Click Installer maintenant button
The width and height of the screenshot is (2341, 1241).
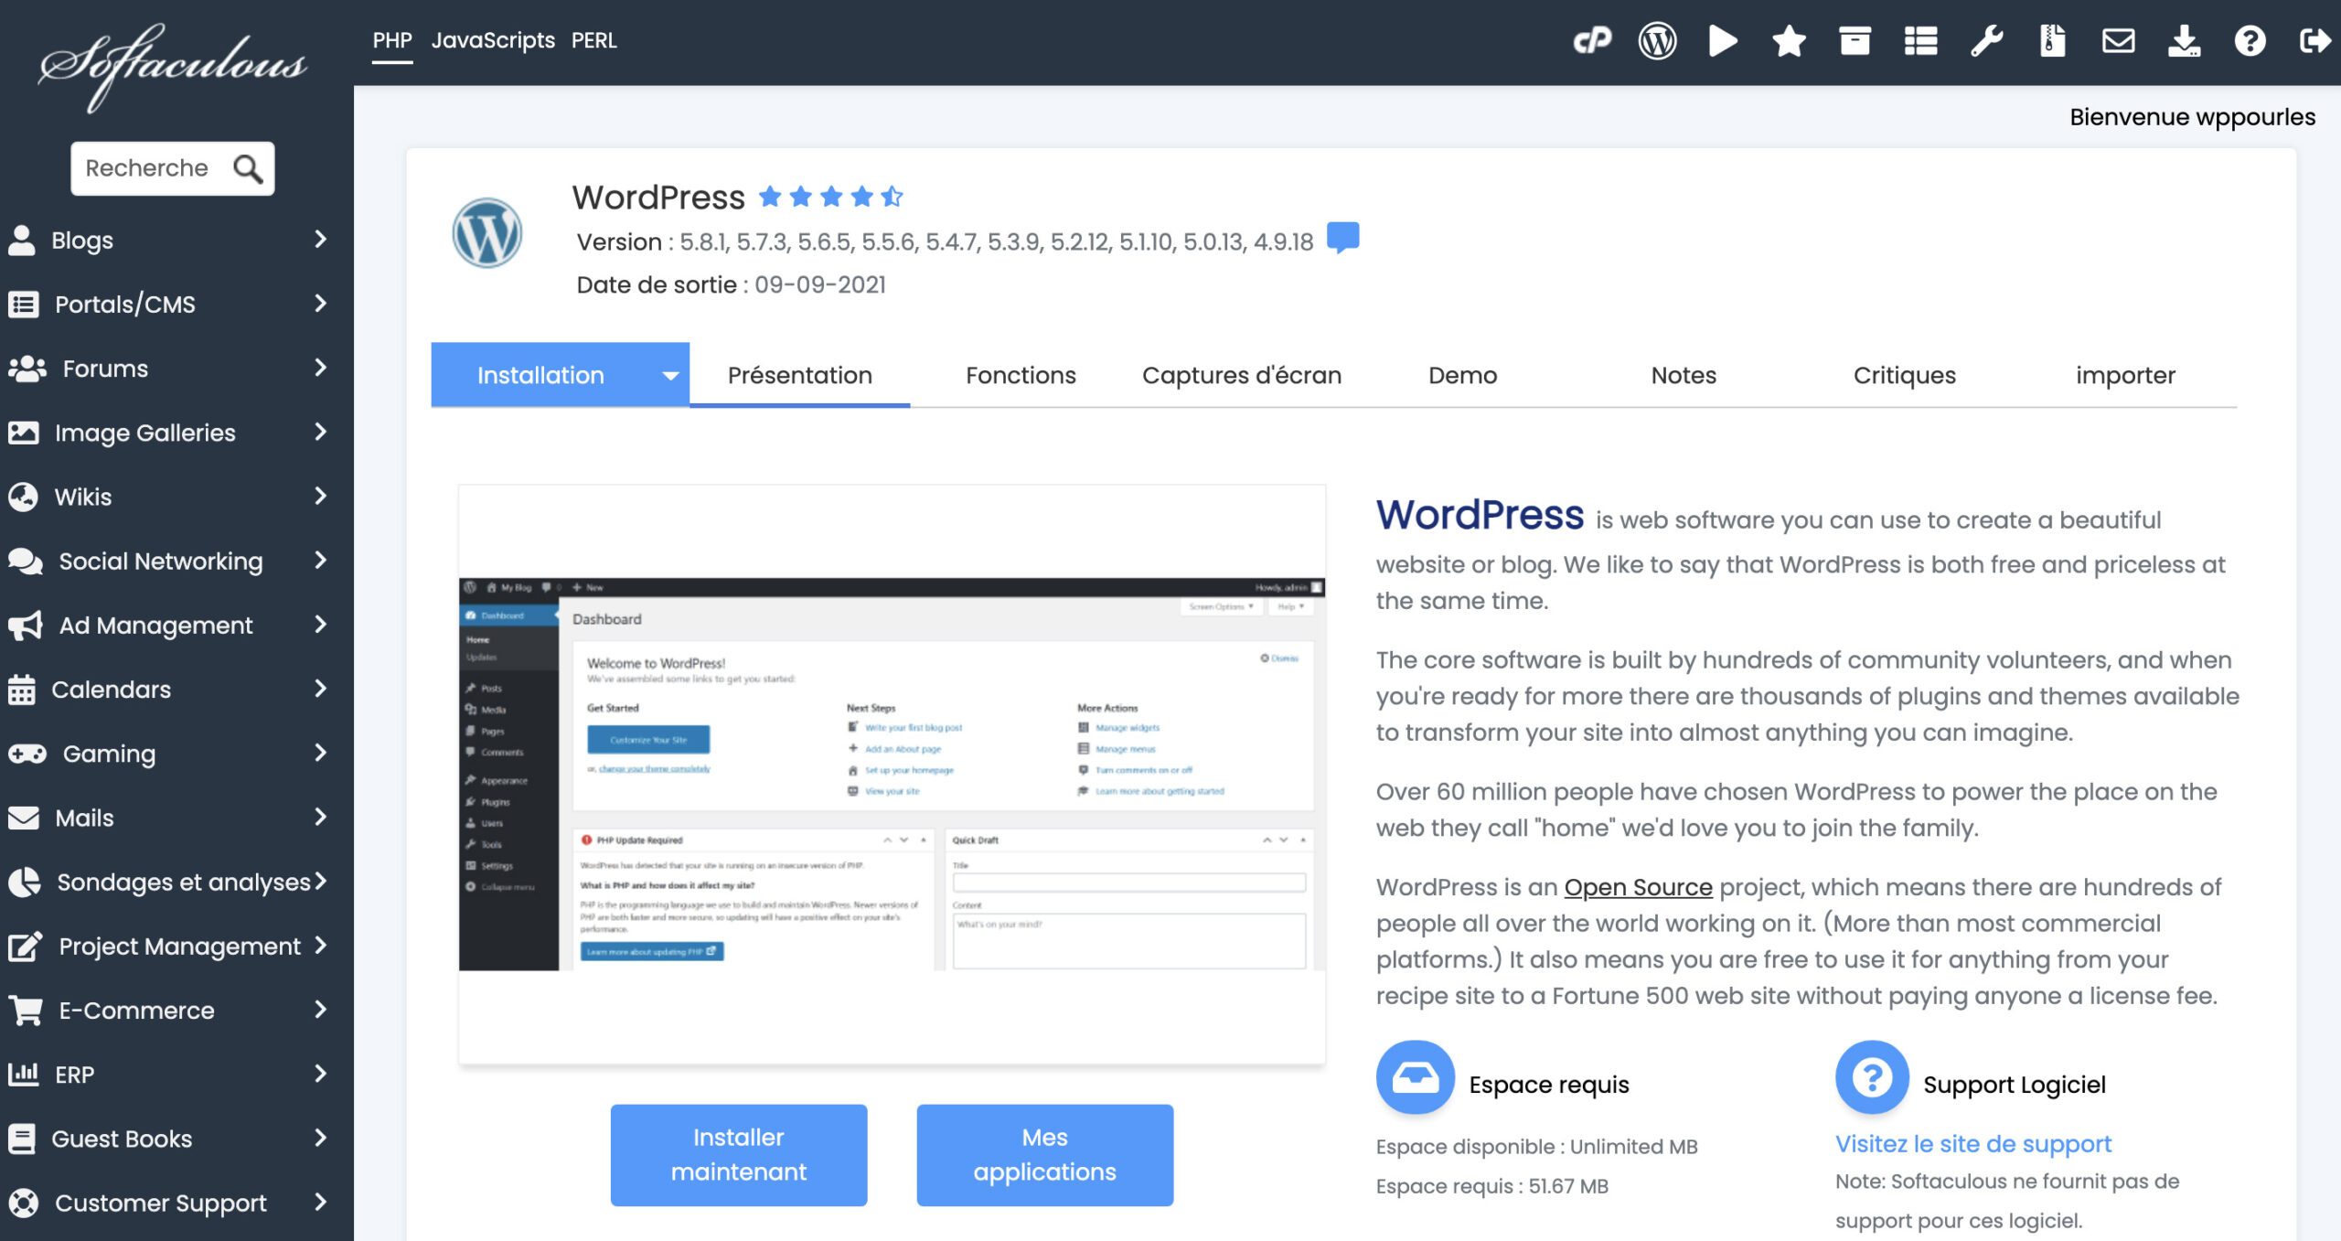[x=739, y=1154]
